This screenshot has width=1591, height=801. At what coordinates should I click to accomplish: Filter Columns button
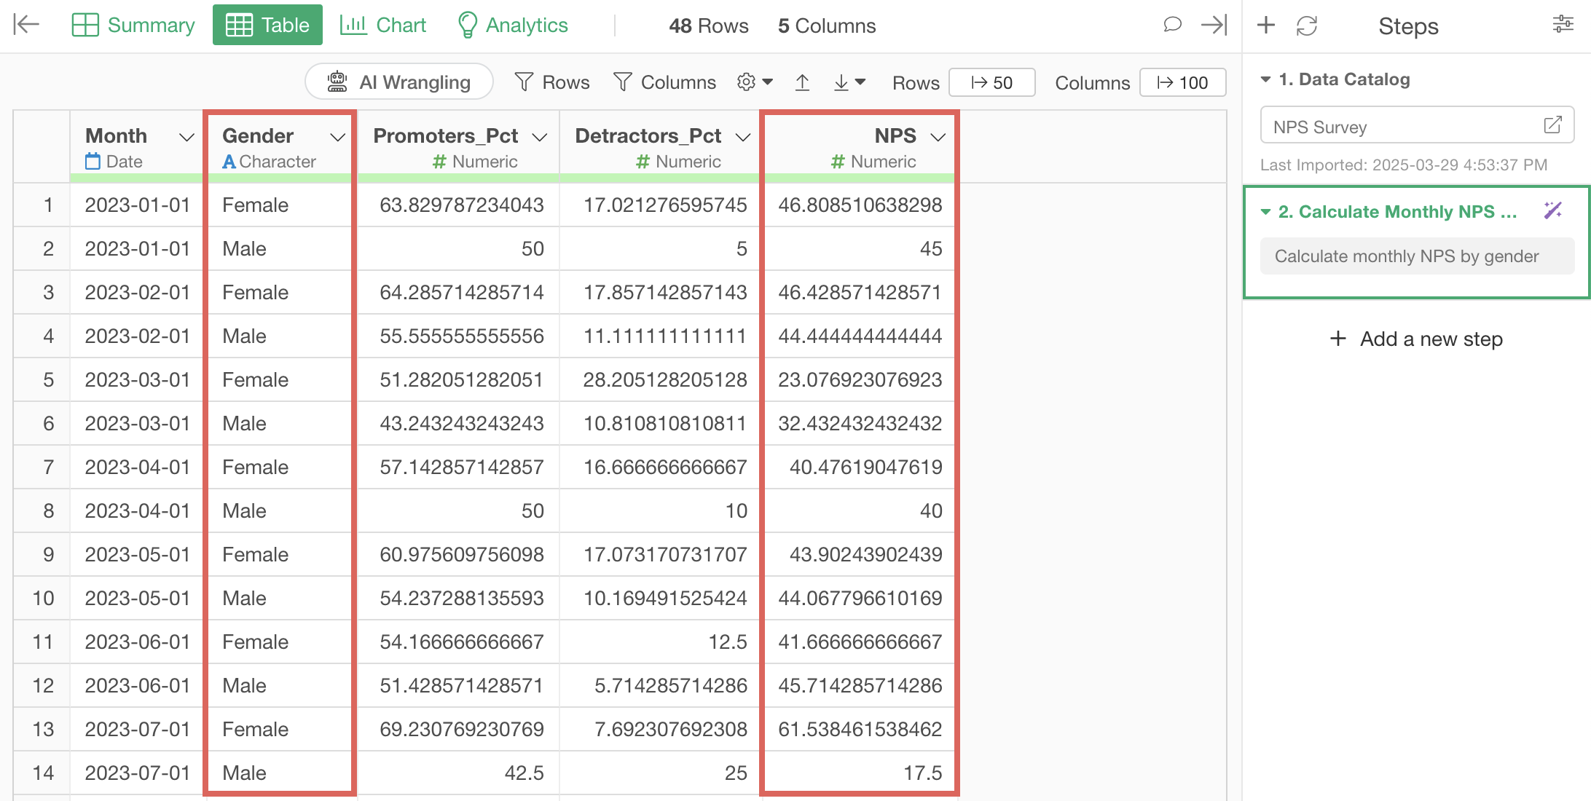pos(664,82)
